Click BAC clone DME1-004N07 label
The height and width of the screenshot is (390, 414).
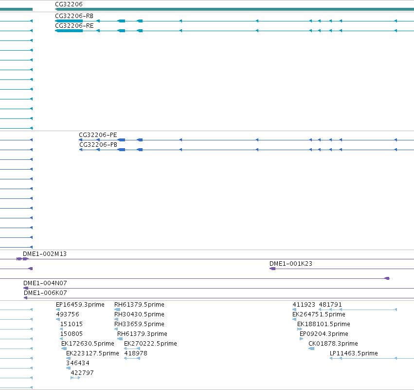(x=45, y=283)
